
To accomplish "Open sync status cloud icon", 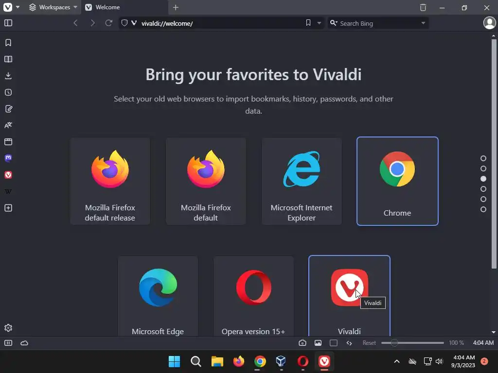I will [24, 343].
